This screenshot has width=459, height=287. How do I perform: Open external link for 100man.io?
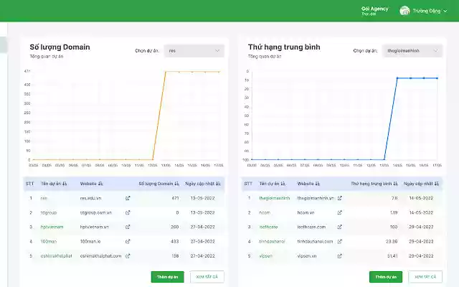pyautogui.click(x=128, y=242)
